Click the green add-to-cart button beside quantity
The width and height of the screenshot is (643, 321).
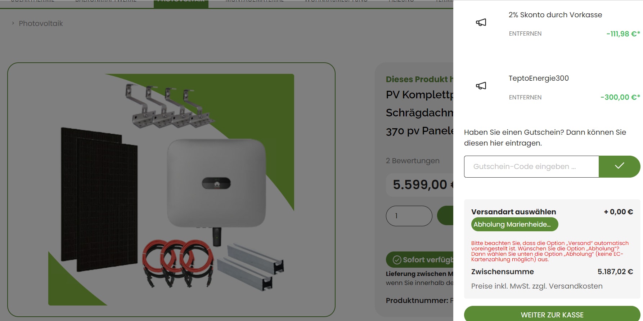(x=445, y=216)
